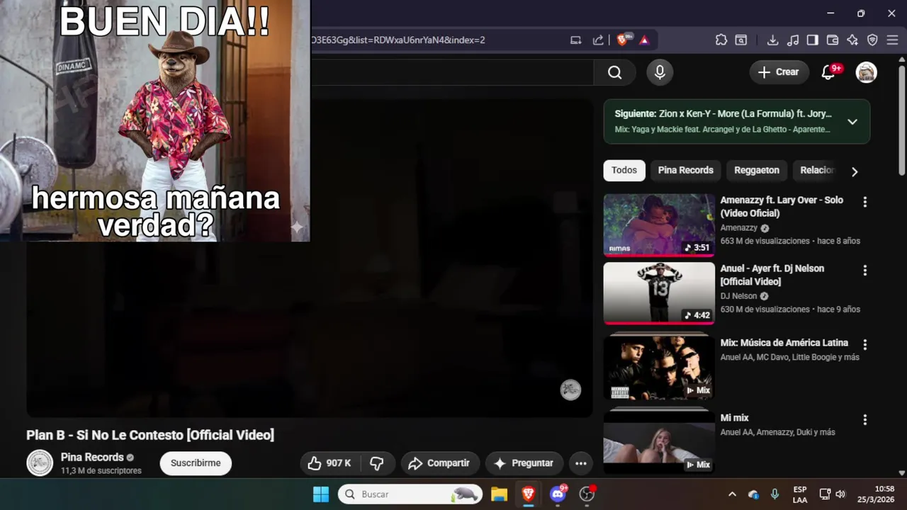Start voice search with microphone icon
Viewport: 907px width, 510px height.
(x=660, y=72)
